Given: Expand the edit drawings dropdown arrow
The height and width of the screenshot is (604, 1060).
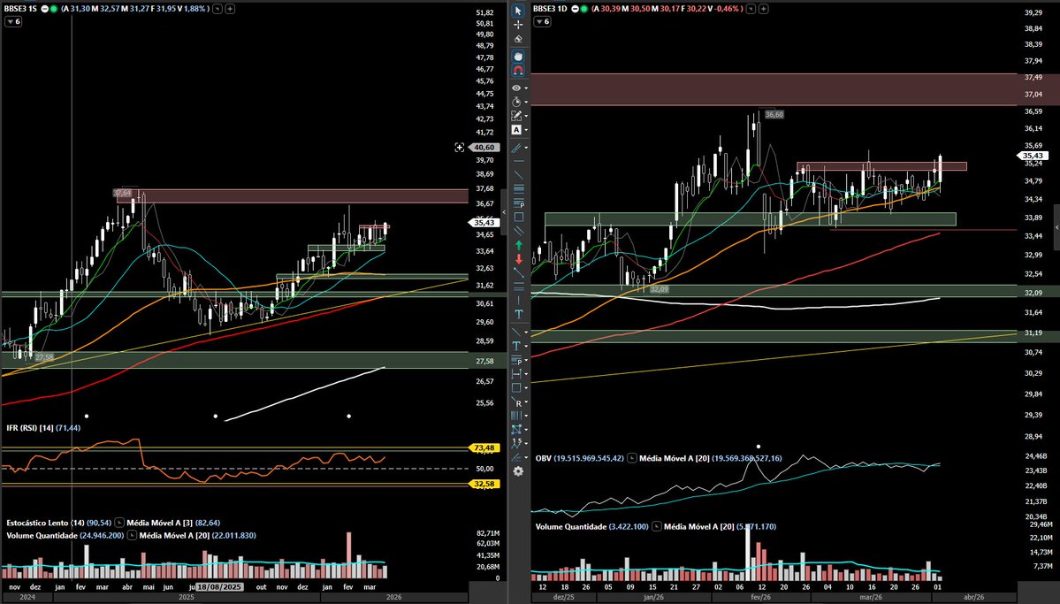Looking at the screenshot, I should [x=526, y=117].
